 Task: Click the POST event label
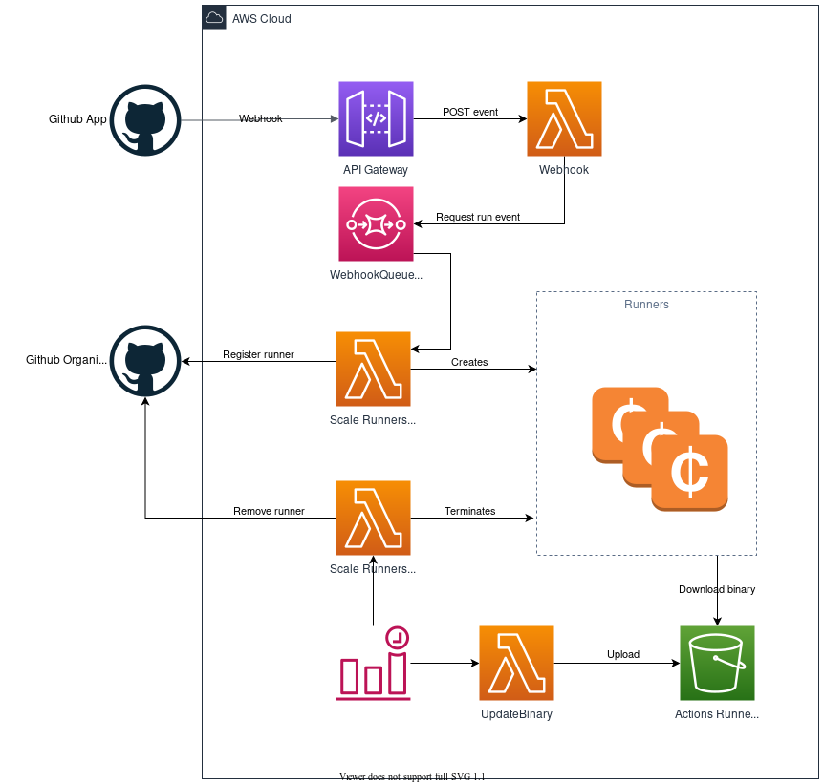coord(470,112)
